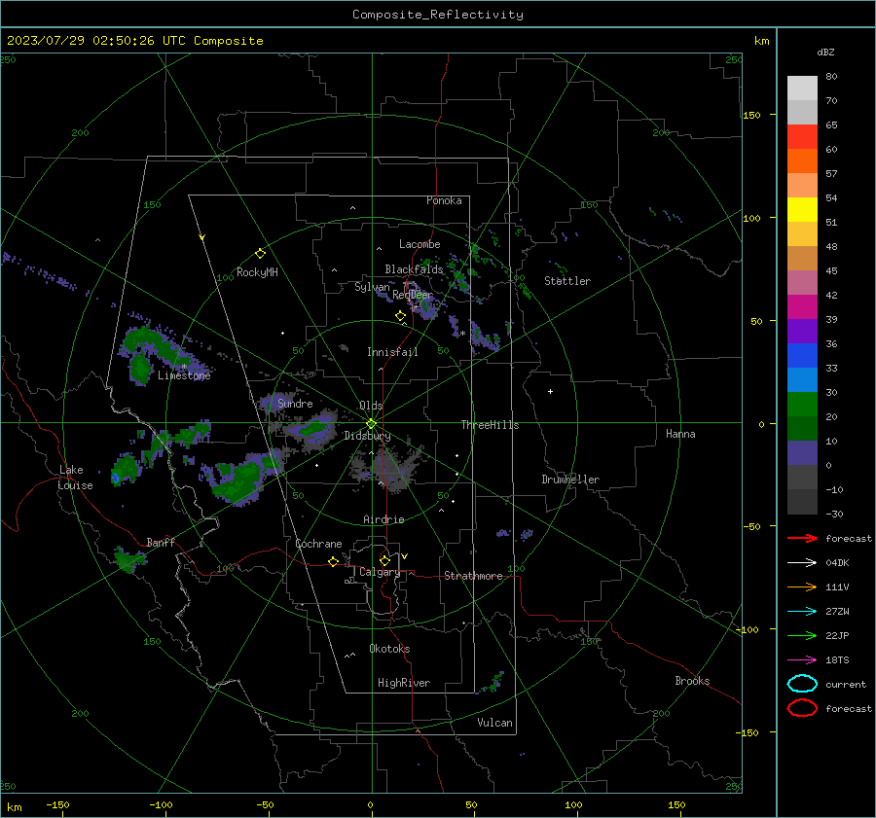Click the dBZ scale heading
This screenshot has width=876, height=818.
[825, 52]
